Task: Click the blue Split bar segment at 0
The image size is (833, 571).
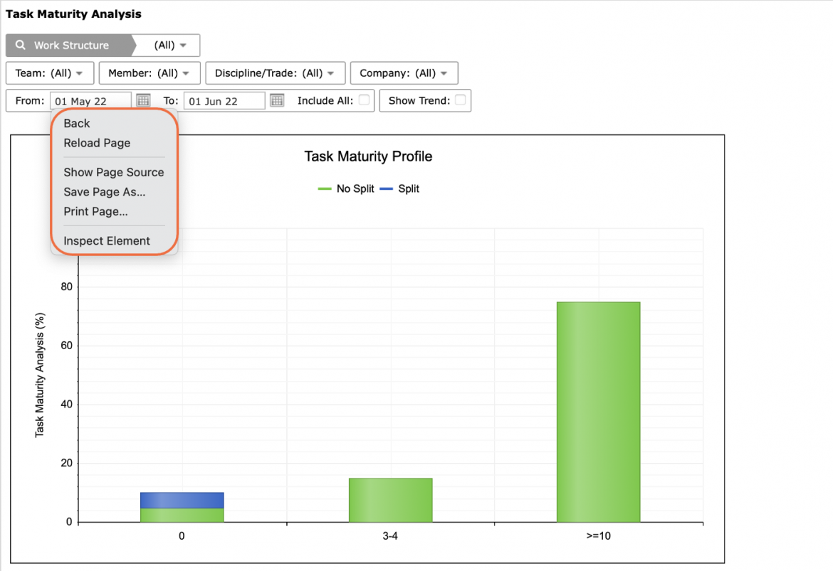Action: click(182, 501)
